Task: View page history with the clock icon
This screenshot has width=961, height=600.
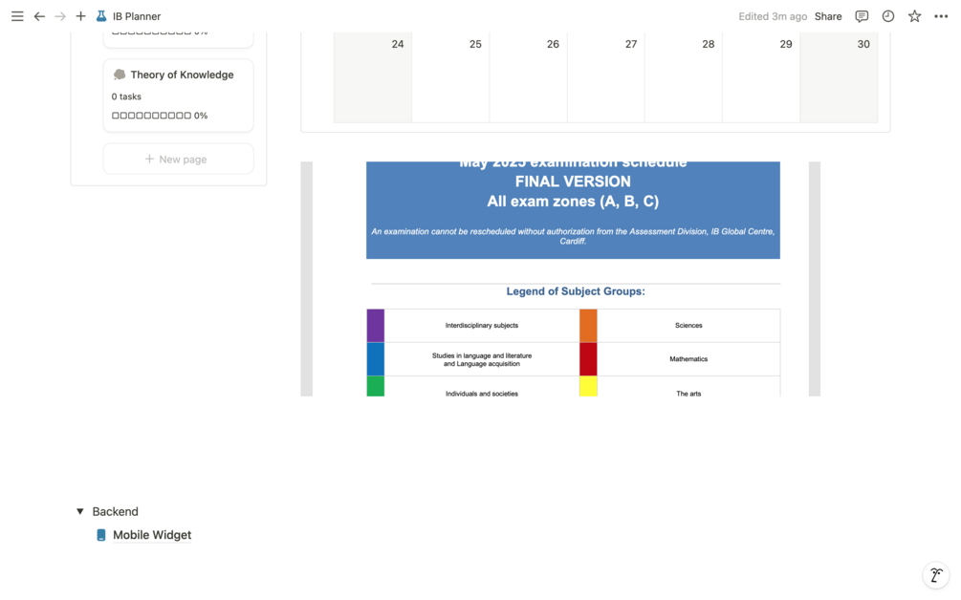Action: (888, 15)
